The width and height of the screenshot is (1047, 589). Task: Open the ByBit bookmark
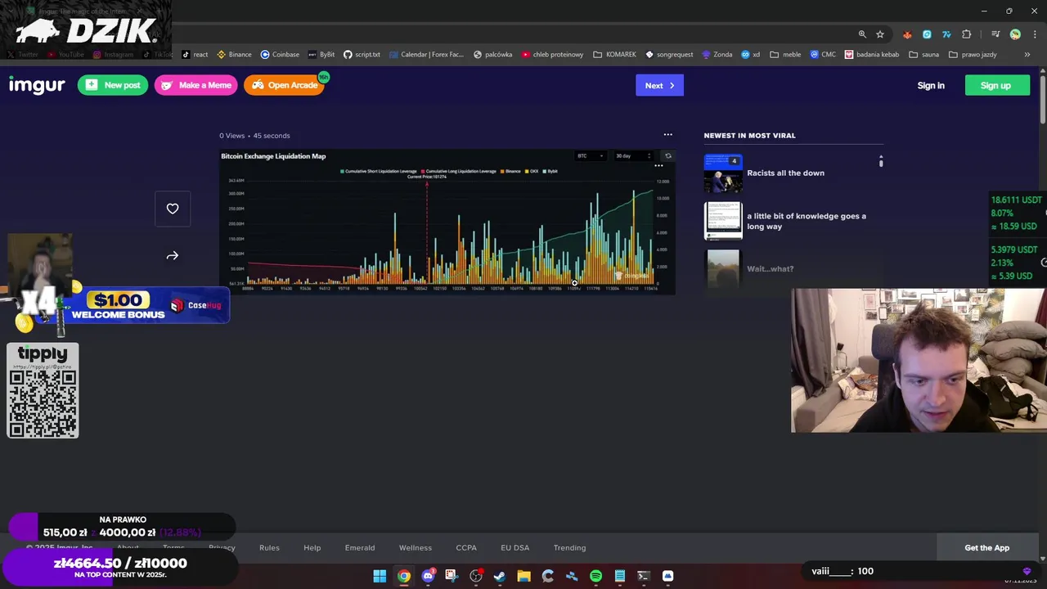tap(321, 55)
